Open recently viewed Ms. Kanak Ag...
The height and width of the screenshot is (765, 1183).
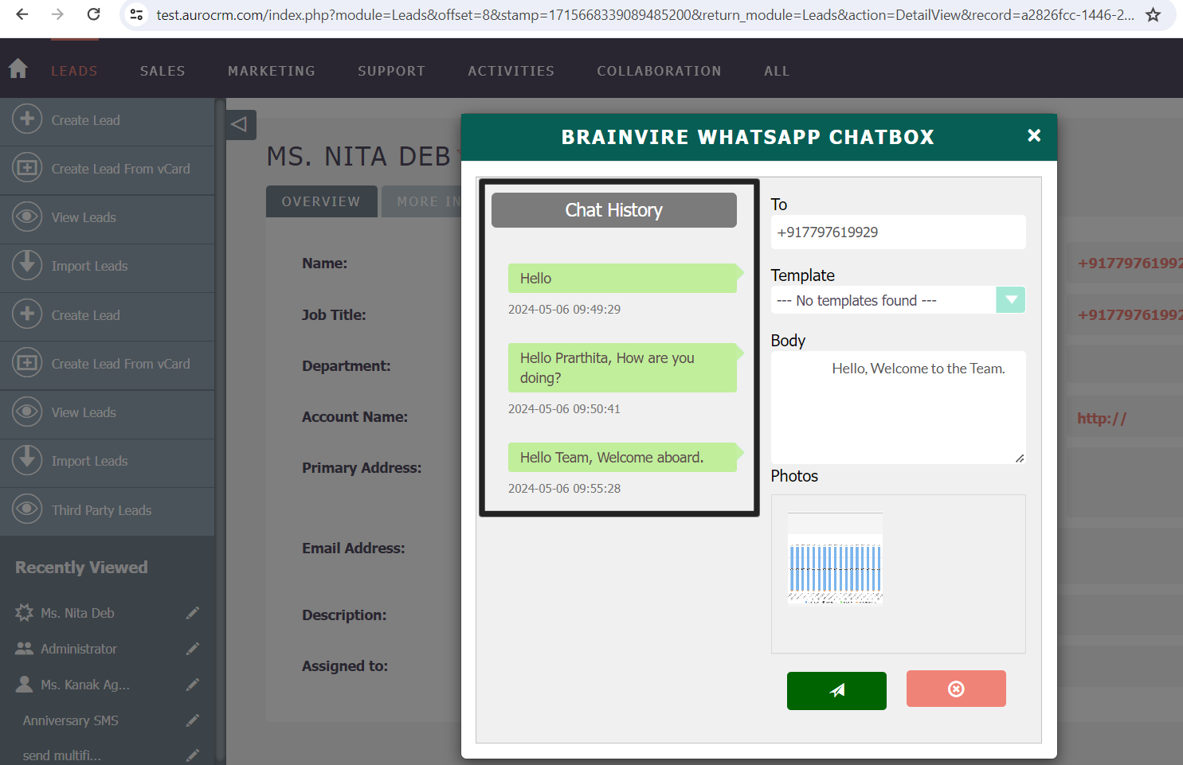point(85,685)
